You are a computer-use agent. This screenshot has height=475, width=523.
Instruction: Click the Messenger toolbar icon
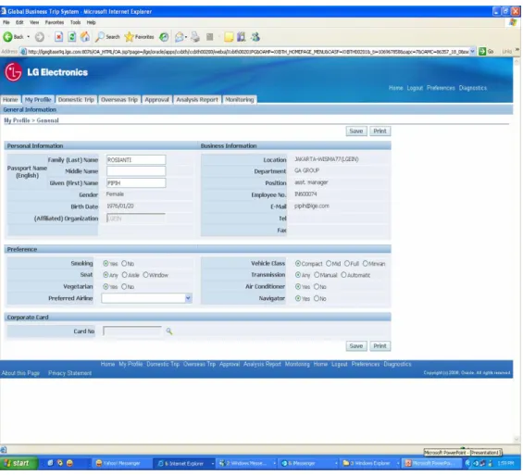pyautogui.click(x=255, y=37)
